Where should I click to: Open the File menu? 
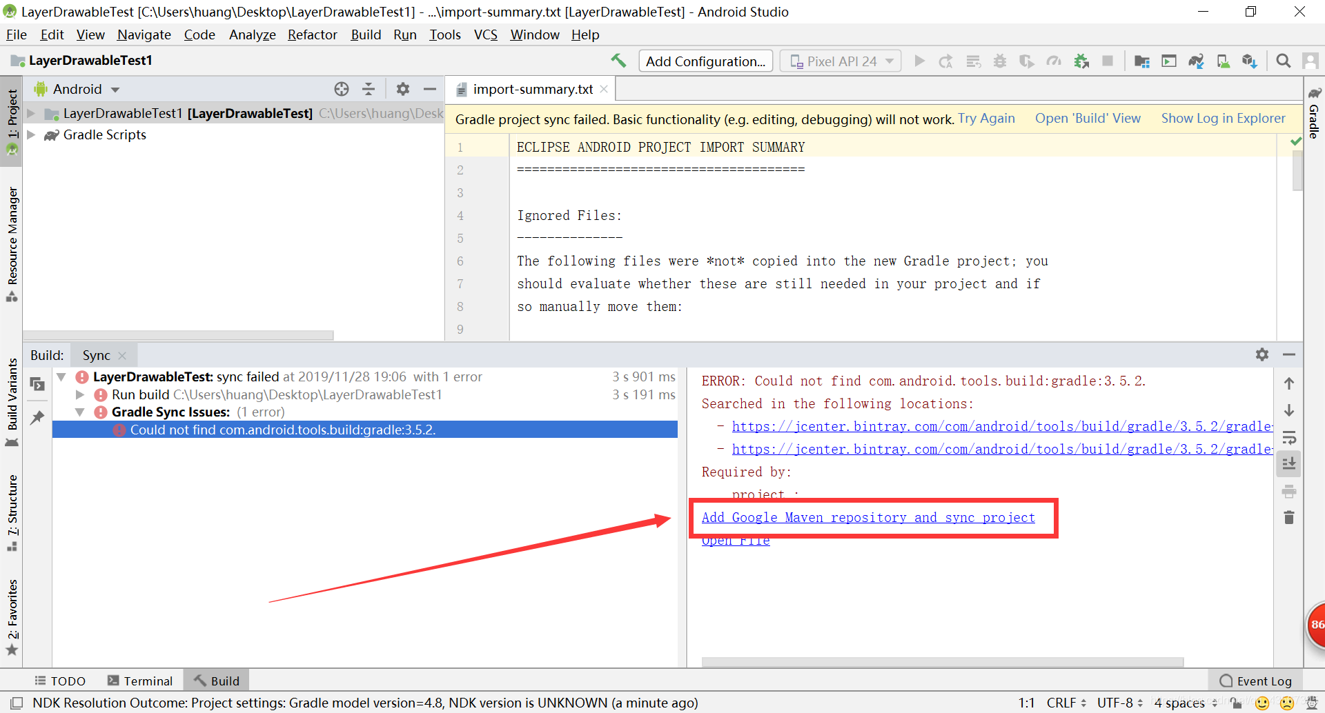tap(17, 34)
